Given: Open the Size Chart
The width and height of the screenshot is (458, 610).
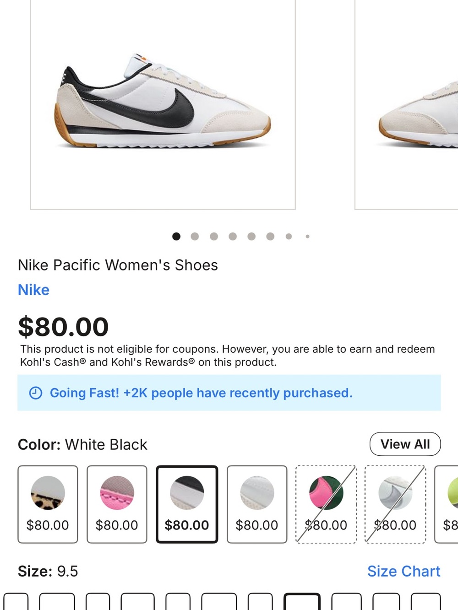Looking at the screenshot, I should [x=403, y=571].
